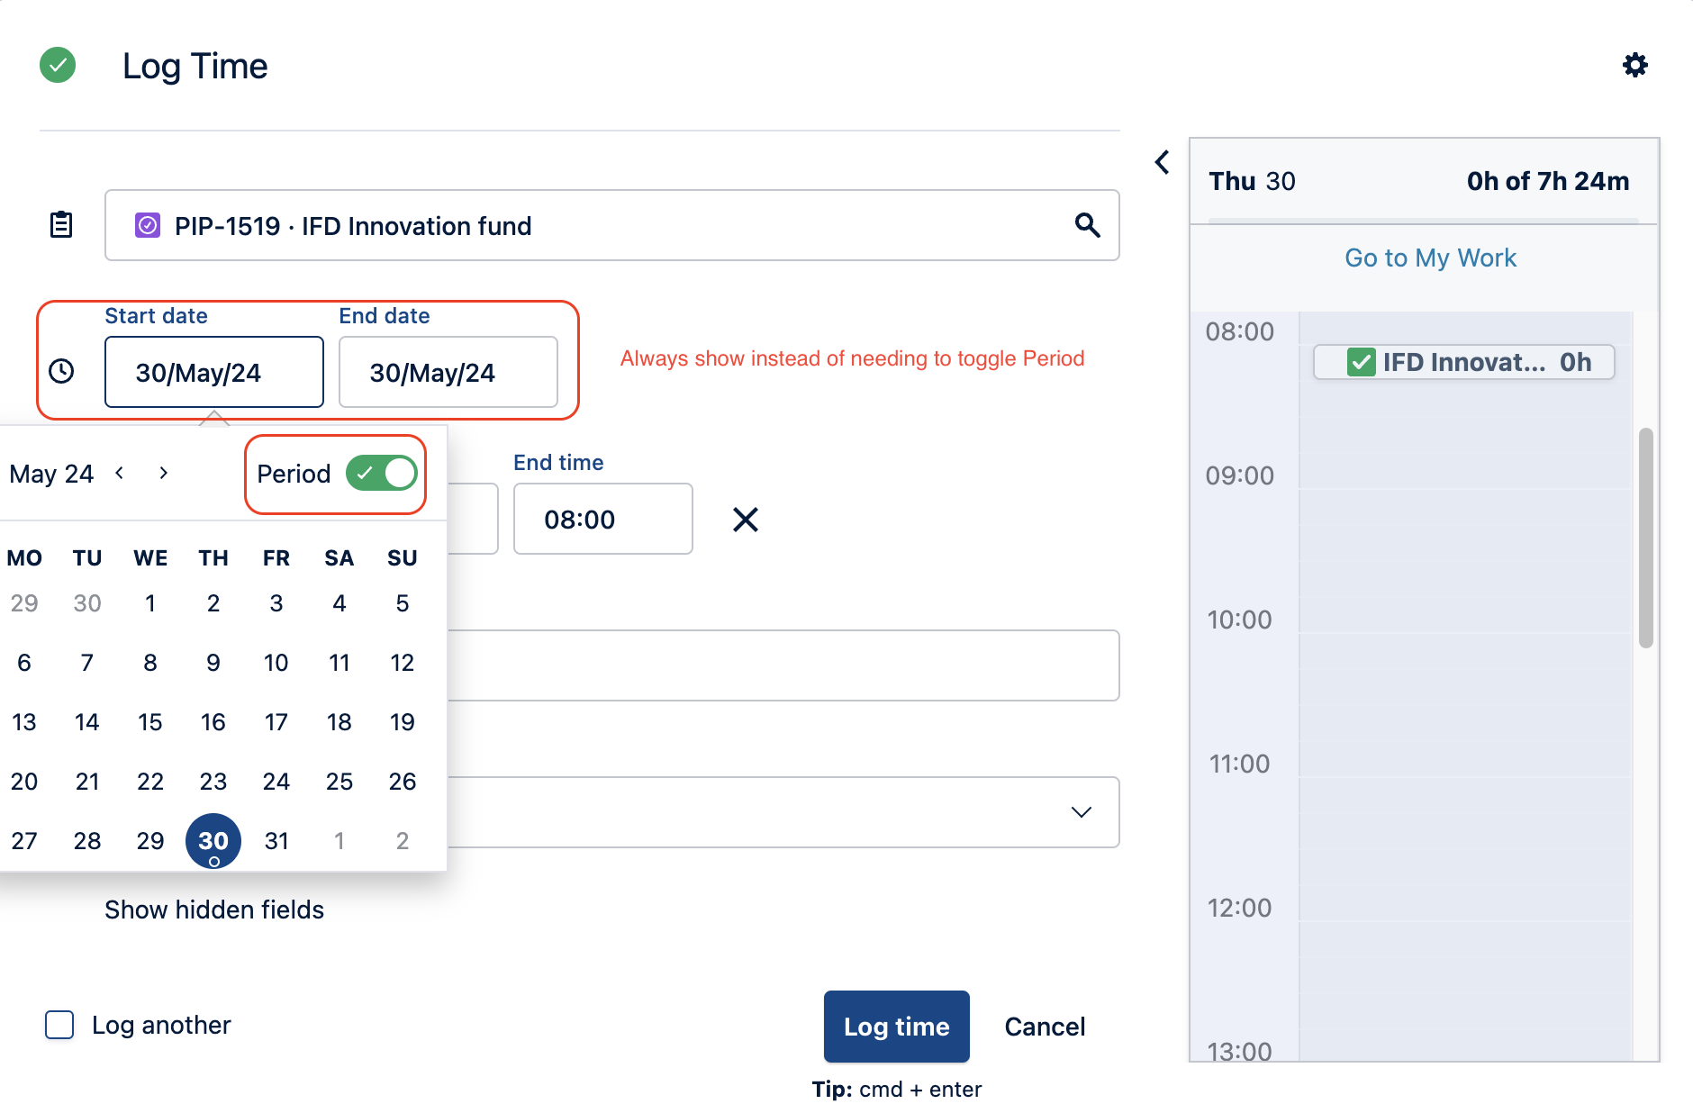Open settings via the gear icon
The height and width of the screenshot is (1113, 1693).
(x=1634, y=65)
